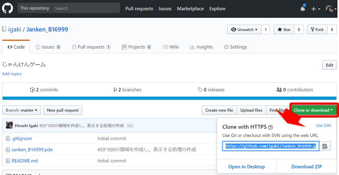339x175 pixels.
Task: Click the Janken_B16999.pde file icon
Action: pyautogui.click(x=8, y=149)
